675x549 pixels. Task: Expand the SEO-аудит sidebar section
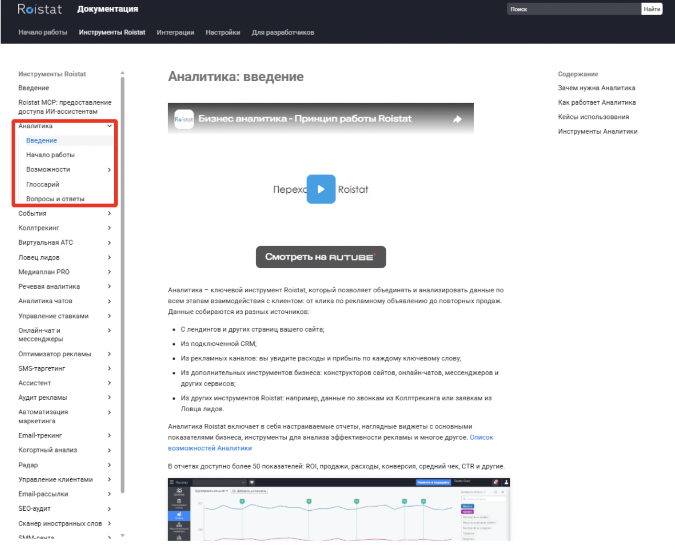point(110,509)
